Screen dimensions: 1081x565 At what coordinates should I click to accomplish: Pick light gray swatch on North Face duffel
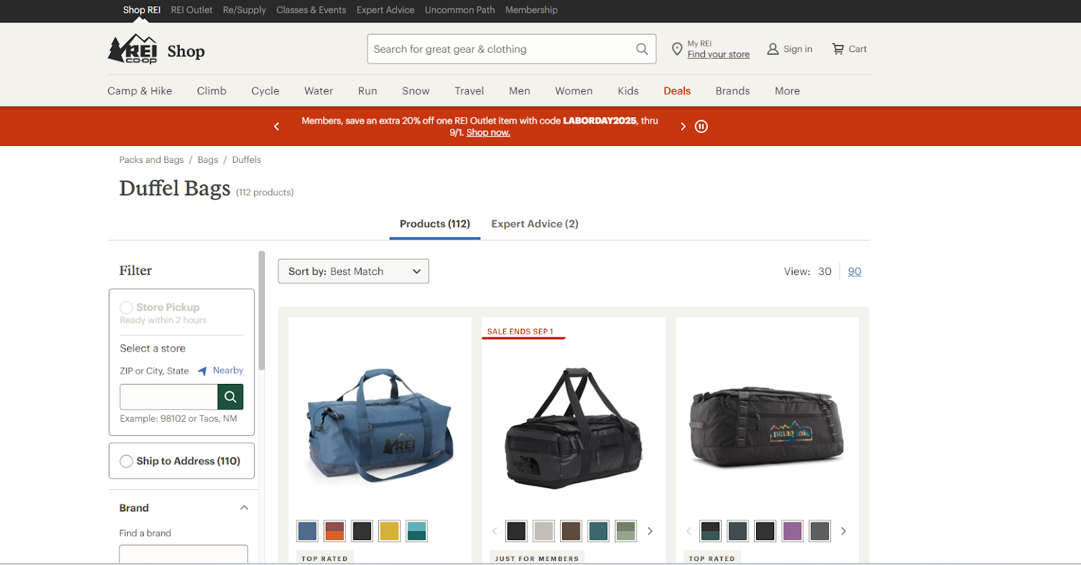[543, 531]
